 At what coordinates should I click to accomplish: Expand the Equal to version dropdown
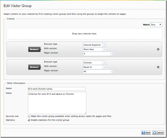tap(104, 67)
